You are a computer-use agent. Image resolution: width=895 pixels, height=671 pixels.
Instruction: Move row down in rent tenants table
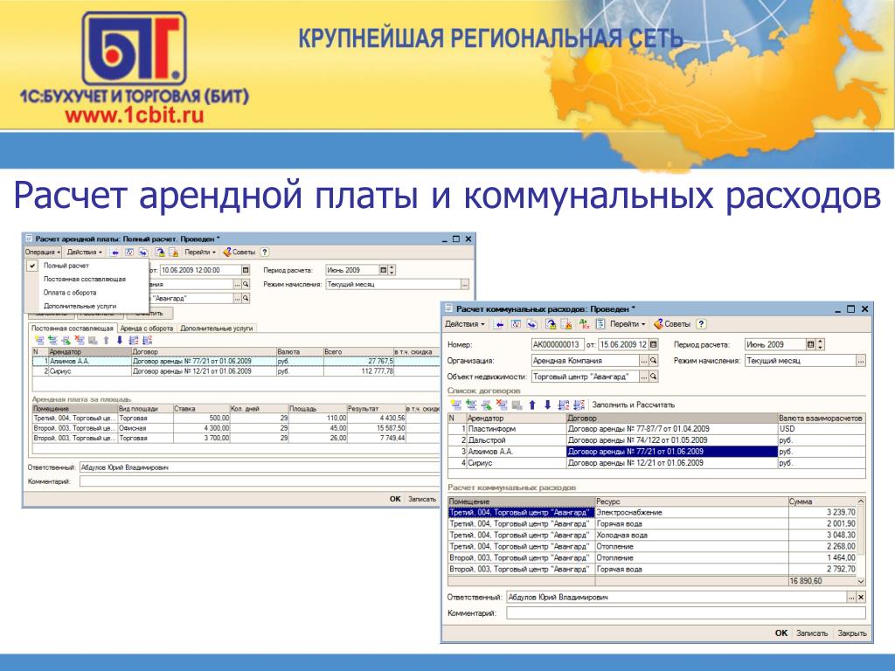click(x=119, y=341)
